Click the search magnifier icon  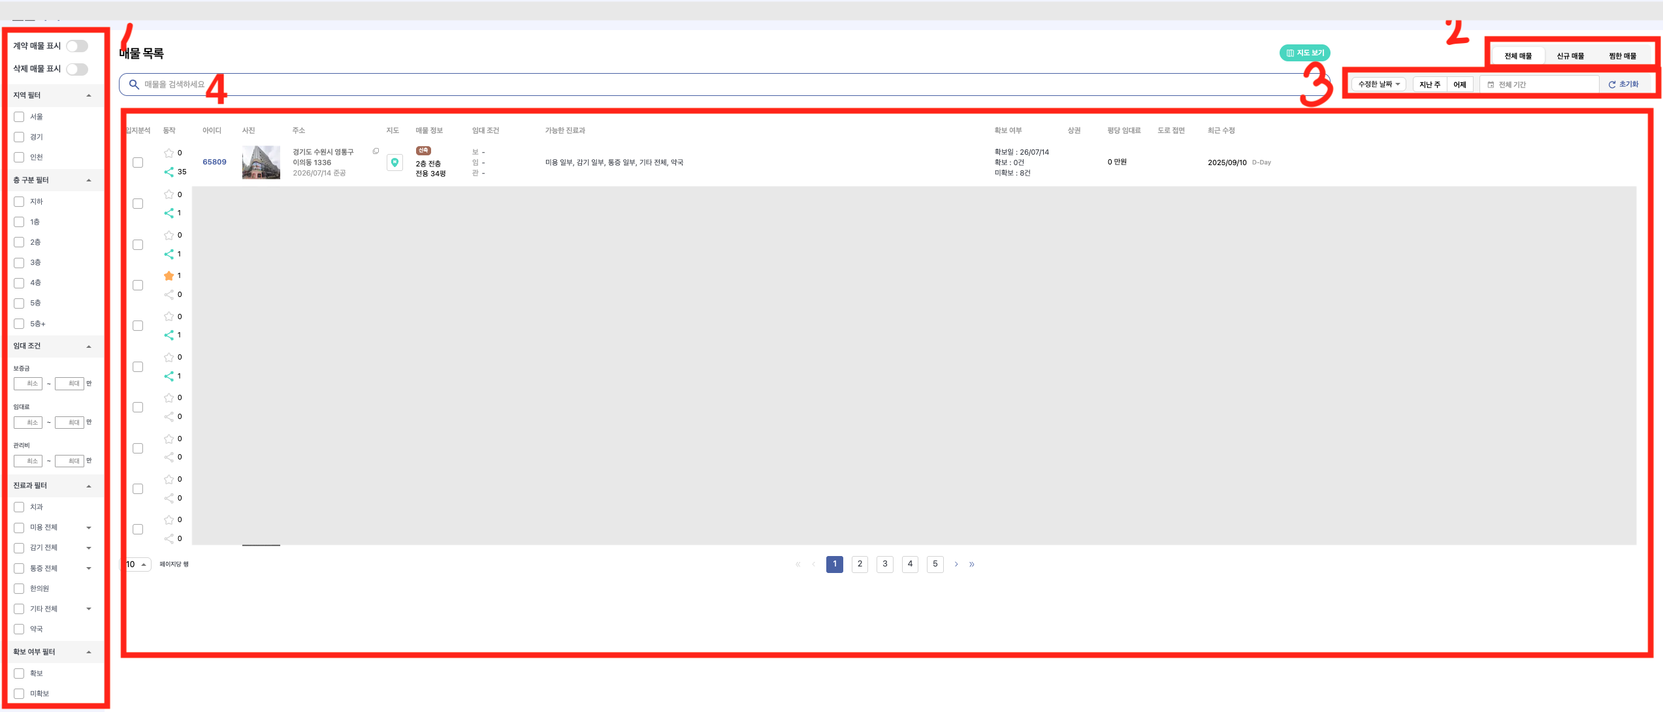134,84
